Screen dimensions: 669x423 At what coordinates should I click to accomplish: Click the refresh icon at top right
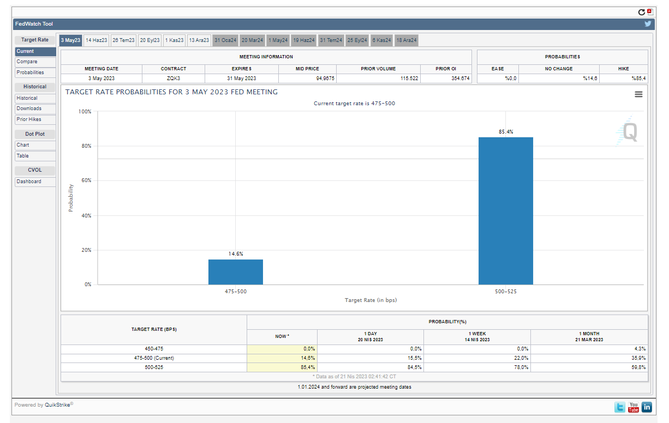(642, 12)
